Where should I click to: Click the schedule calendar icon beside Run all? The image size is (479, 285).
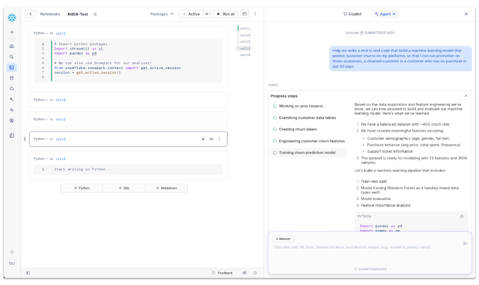(244, 14)
